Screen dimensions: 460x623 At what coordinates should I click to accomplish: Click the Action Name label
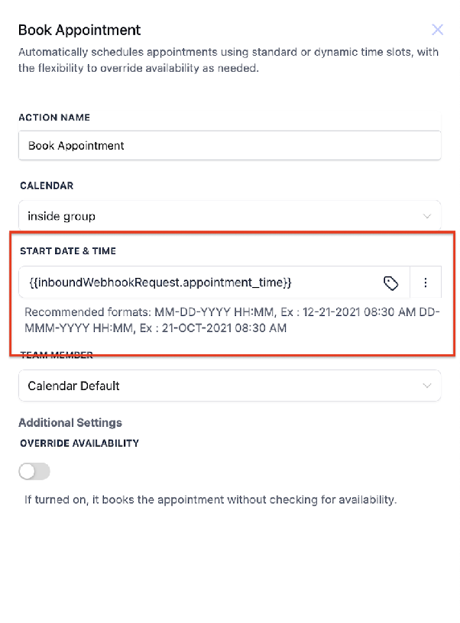54,118
